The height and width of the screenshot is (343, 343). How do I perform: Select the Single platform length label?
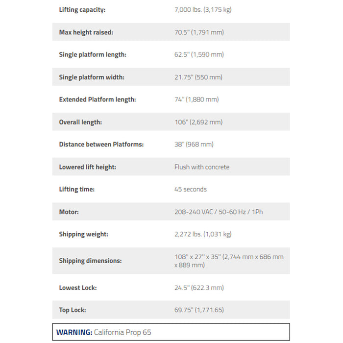(93, 55)
